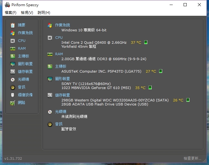Click 藍芽音效 audio device text
This screenshot has width=209, height=165.
pos(69,129)
